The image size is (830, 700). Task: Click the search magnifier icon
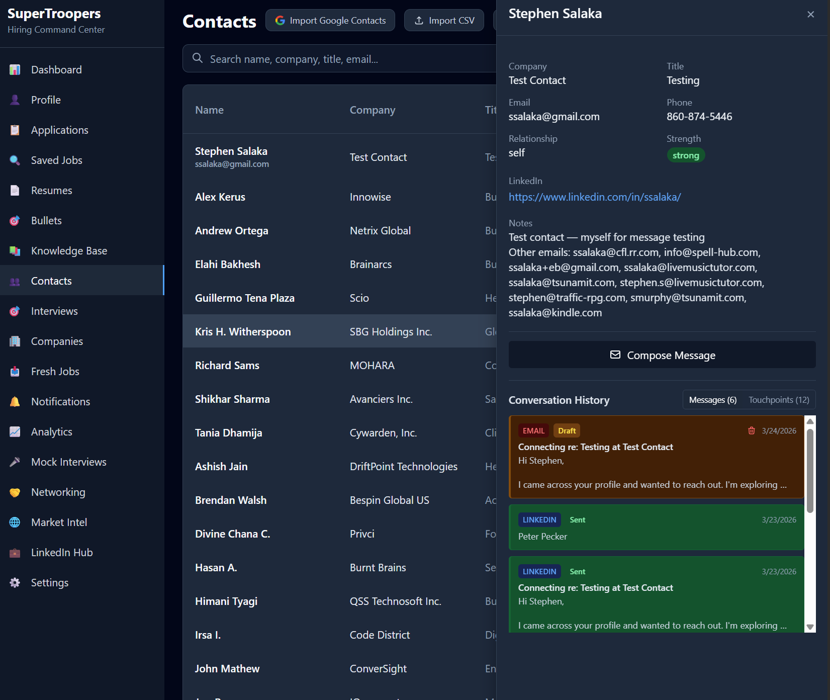click(x=198, y=58)
